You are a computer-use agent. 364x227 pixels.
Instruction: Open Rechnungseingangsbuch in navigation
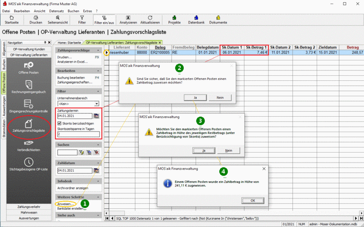tap(29, 87)
